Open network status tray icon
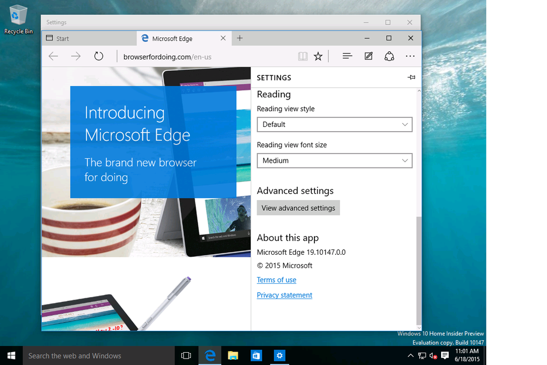Image resolution: width=547 pixels, height=365 pixels. [x=422, y=355]
